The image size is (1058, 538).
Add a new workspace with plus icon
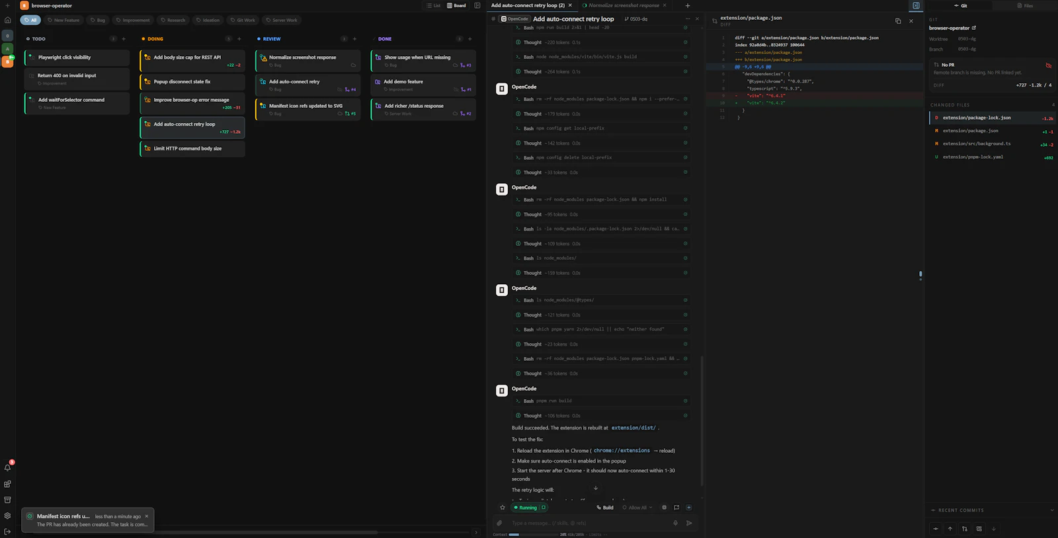click(7, 5)
